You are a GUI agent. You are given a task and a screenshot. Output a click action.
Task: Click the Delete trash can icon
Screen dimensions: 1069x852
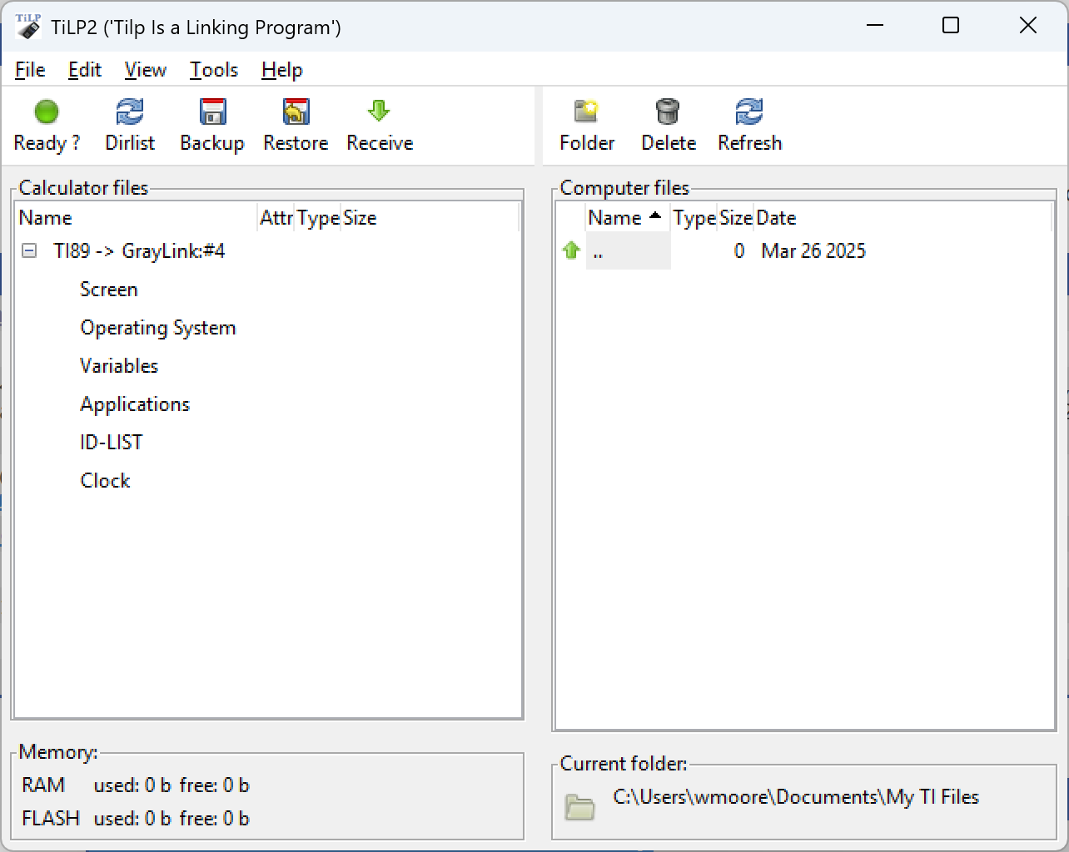click(x=668, y=111)
